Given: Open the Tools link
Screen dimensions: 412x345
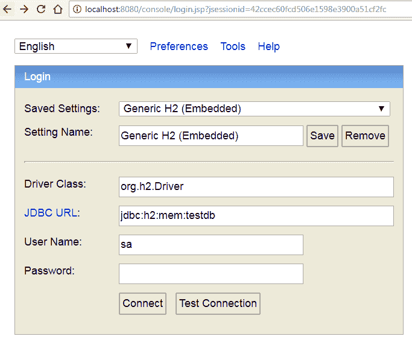Looking at the screenshot, I should 233,46.
